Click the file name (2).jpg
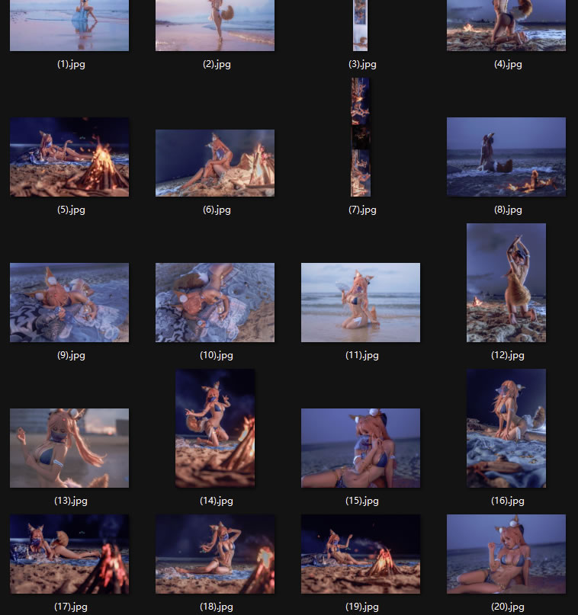 pos(217,64)
